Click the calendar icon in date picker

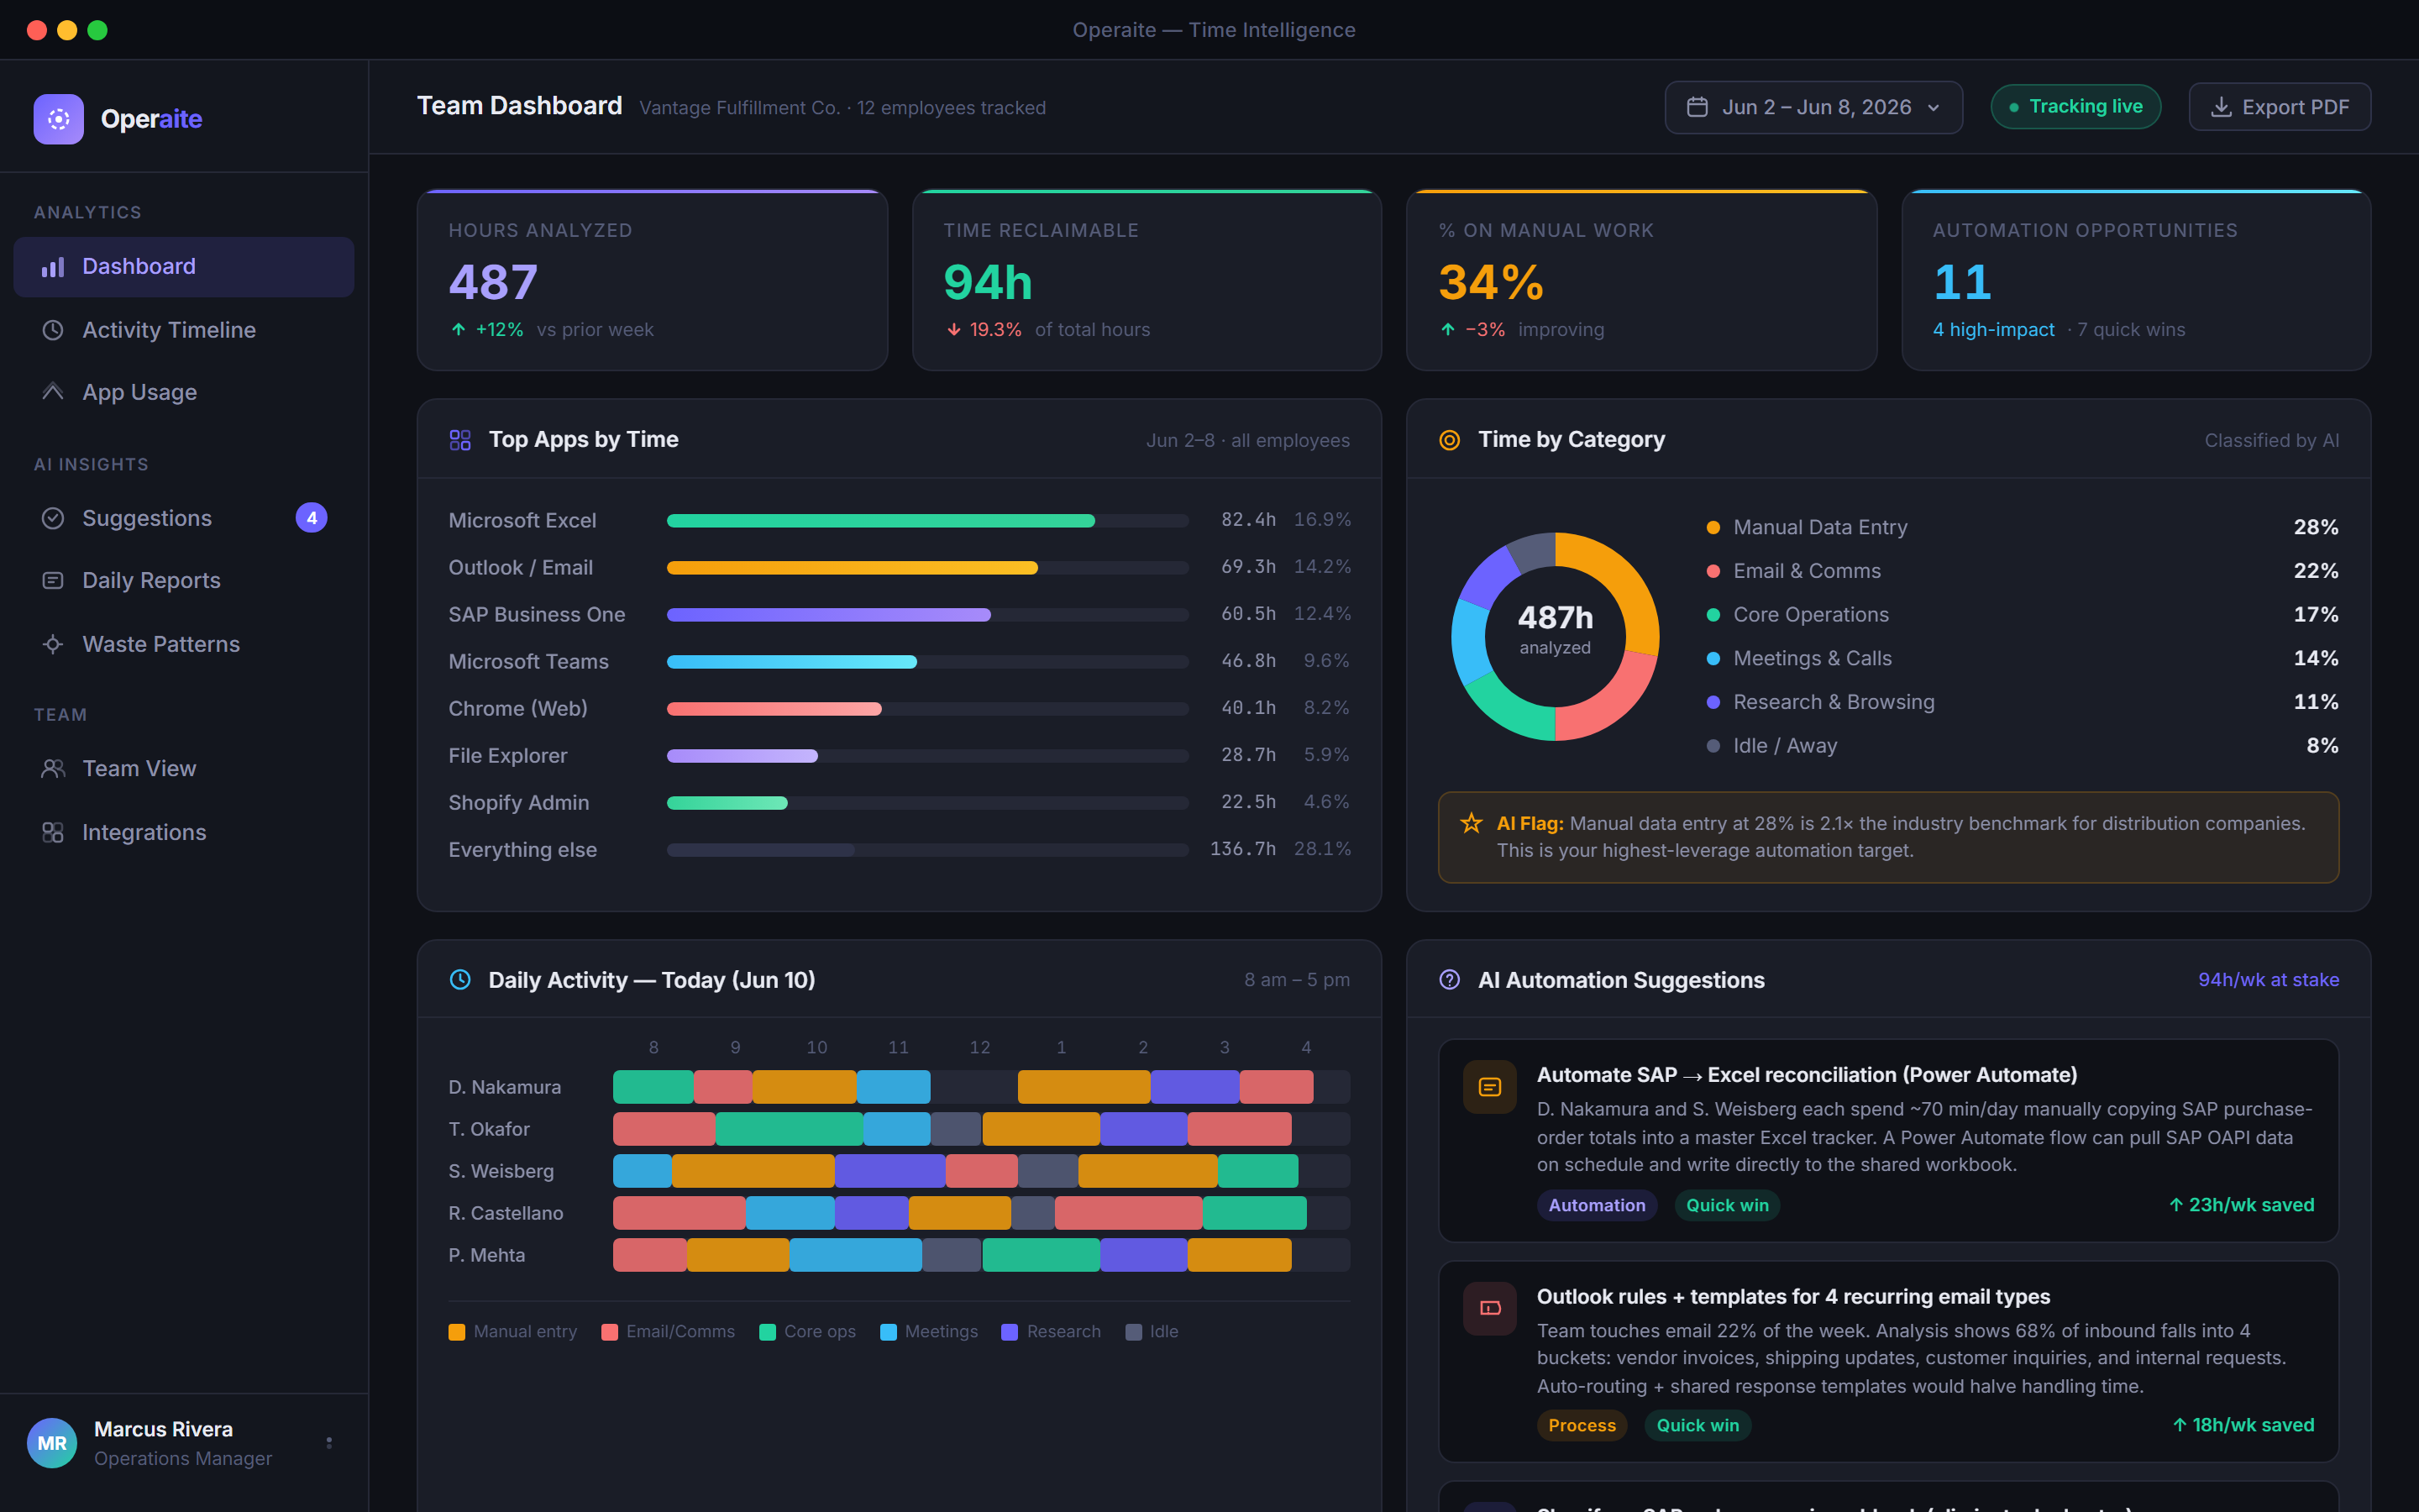point(1697,107)
